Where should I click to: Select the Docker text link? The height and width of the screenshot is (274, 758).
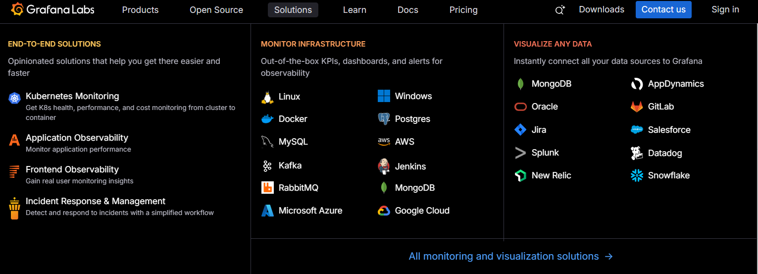point(293,119)
